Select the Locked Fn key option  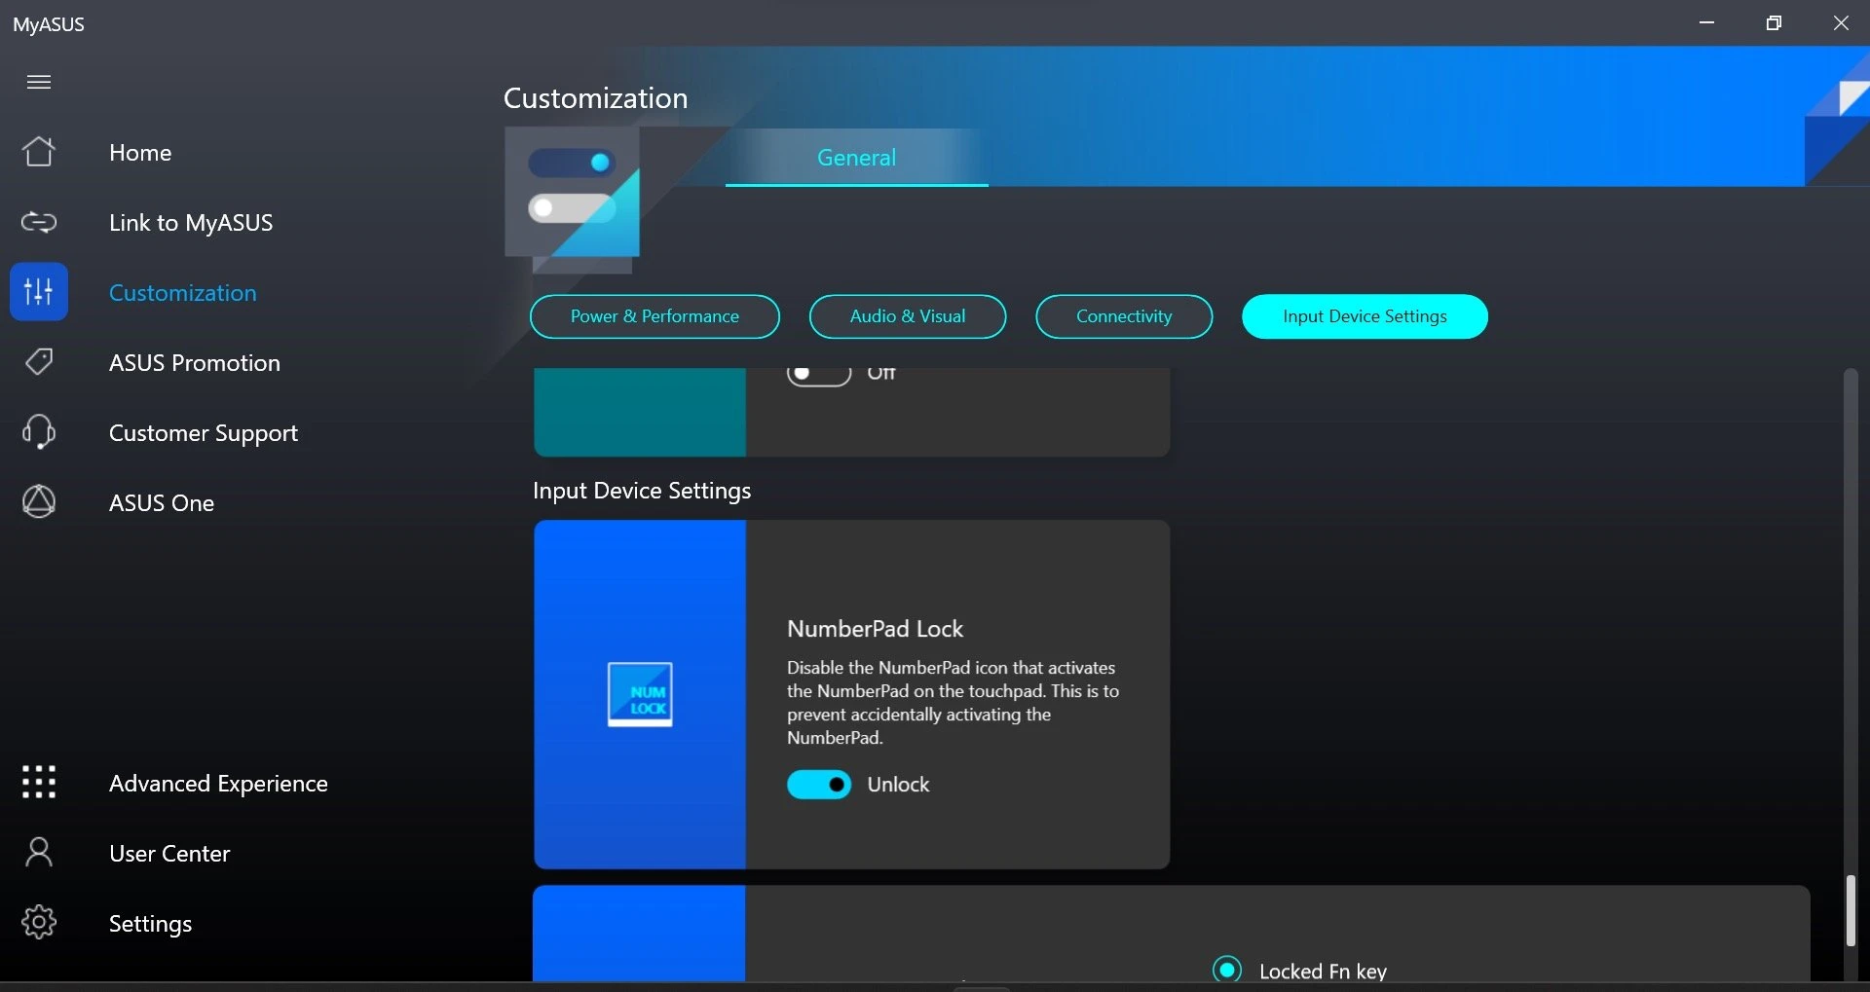(x=1227, y=970)
